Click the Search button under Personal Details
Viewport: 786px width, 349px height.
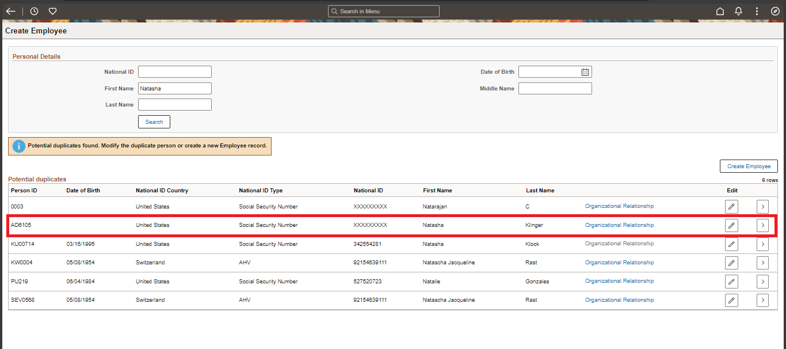[154, 122]
